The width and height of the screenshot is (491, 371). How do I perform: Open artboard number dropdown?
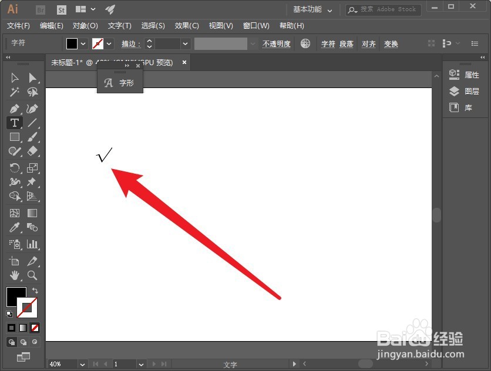pyautogui.click(x=141, y=365)
